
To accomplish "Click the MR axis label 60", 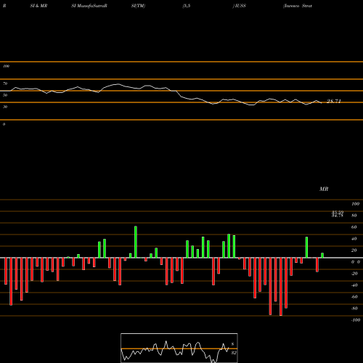I will [x=354, y=227].
